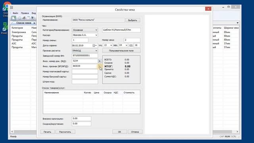Click the Номер смены input field
Viewport: 254px width, 143px height.
point(80,40)
